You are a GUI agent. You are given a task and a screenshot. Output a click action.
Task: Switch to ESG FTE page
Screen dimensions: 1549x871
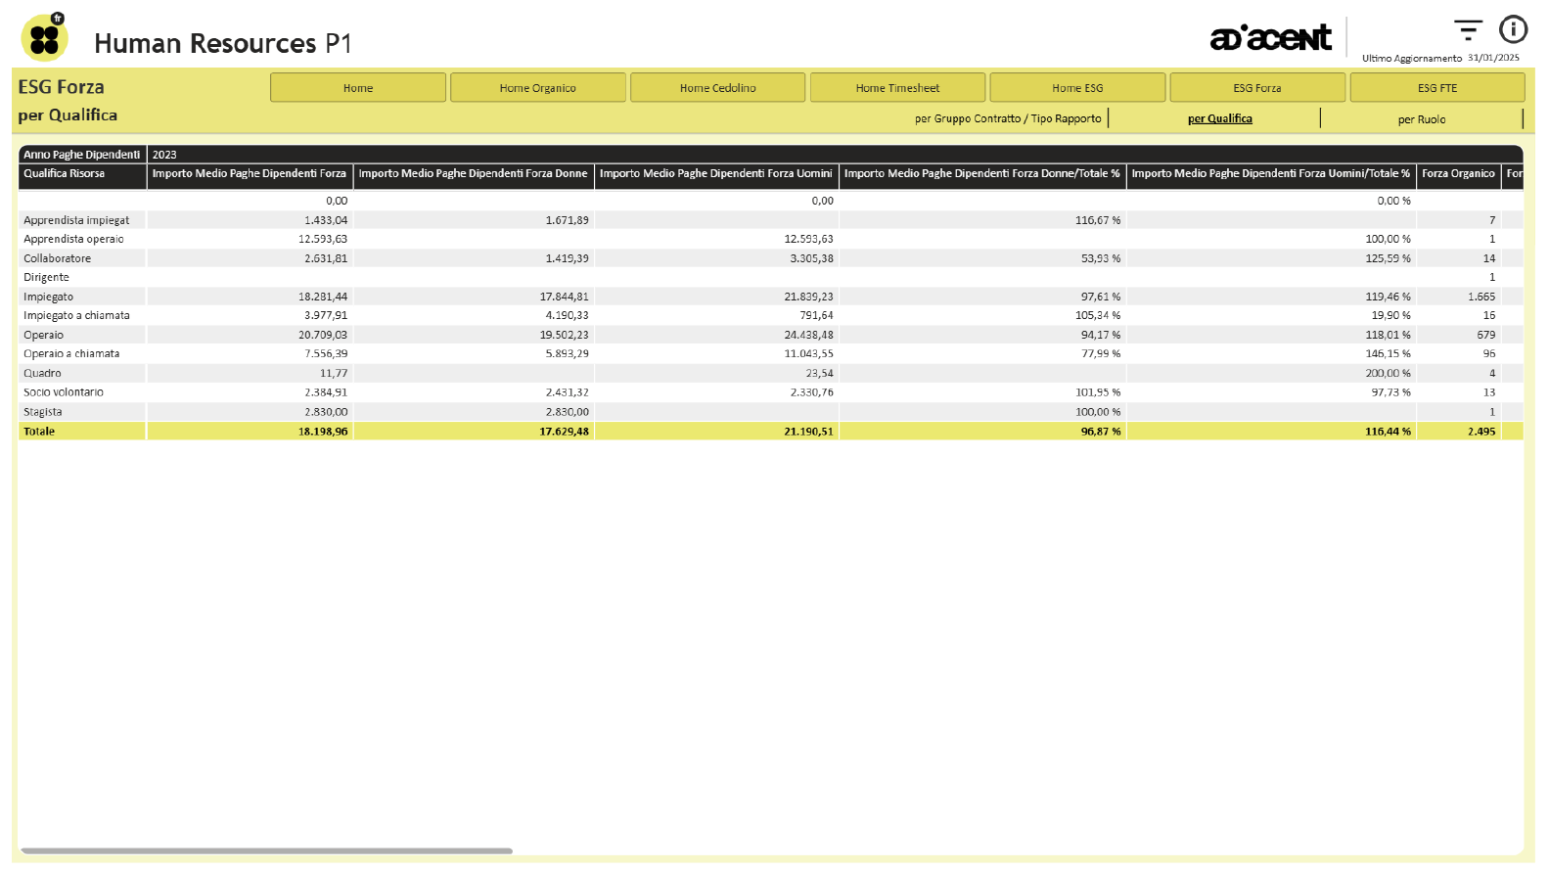pos(1436,88)
